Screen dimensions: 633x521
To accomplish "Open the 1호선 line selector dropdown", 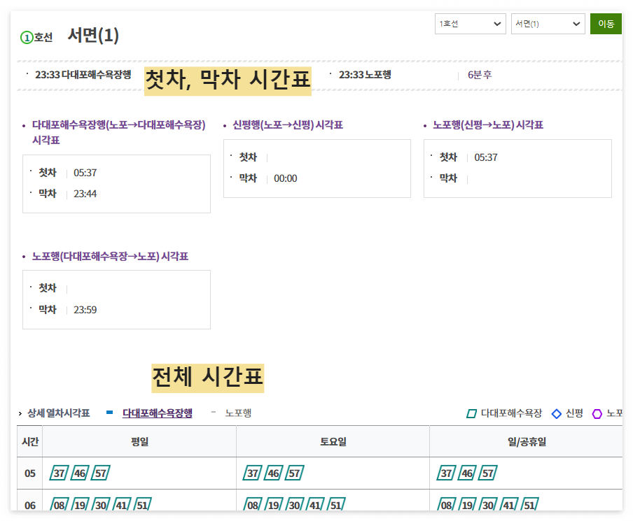I will click(470, 23).
